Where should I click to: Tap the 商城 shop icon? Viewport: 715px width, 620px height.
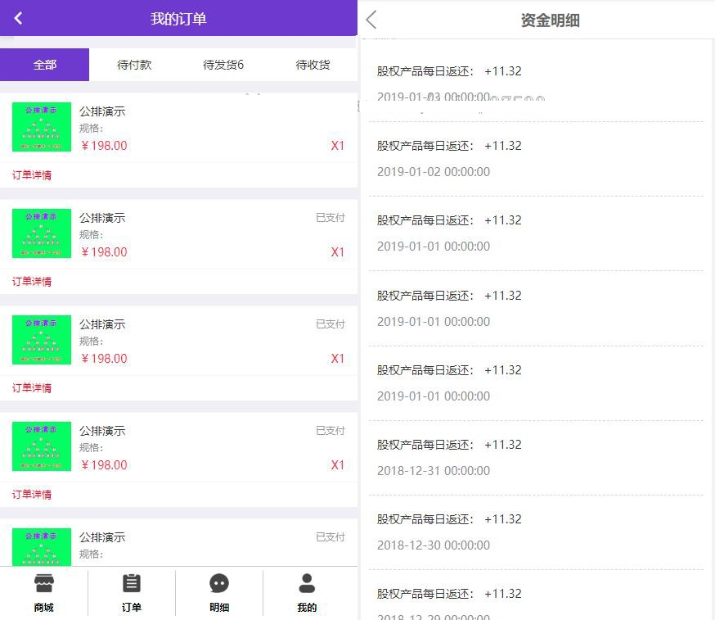[43, 584]
